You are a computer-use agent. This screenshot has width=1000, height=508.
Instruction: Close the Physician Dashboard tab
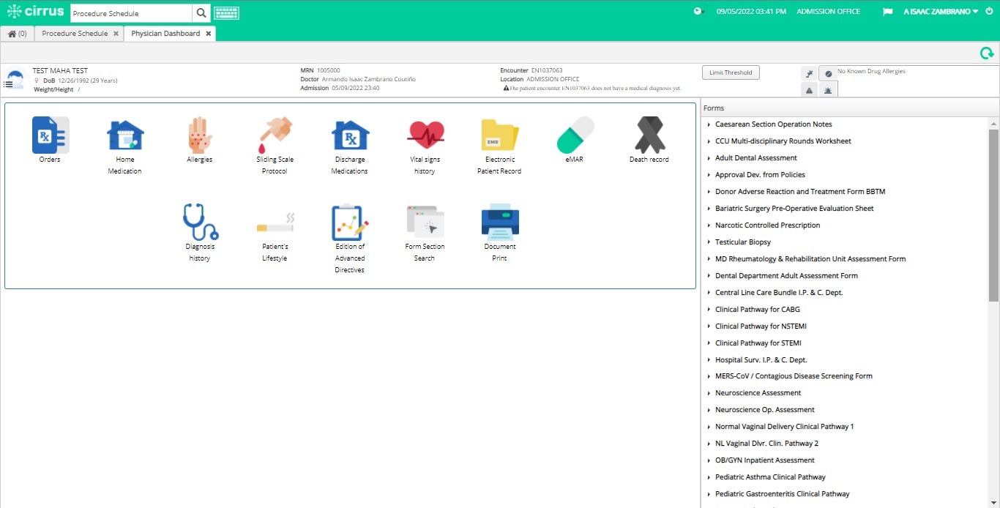[x=208, y=34]
